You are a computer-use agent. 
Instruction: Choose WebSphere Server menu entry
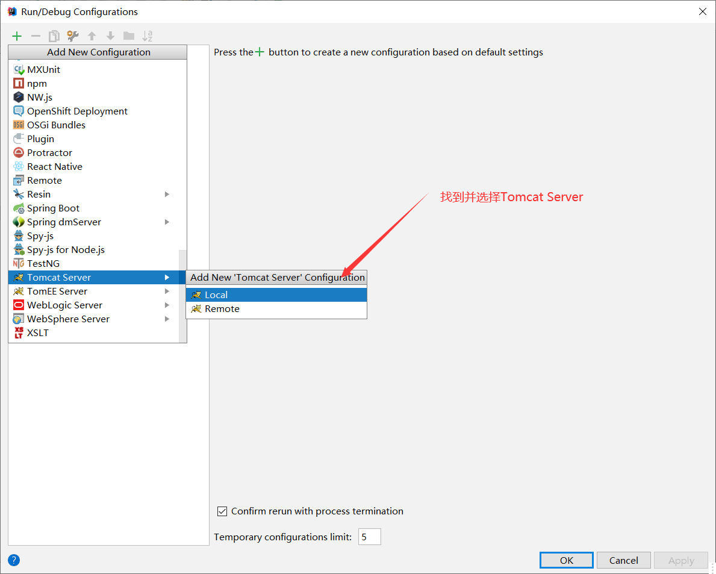pos(93,319)
